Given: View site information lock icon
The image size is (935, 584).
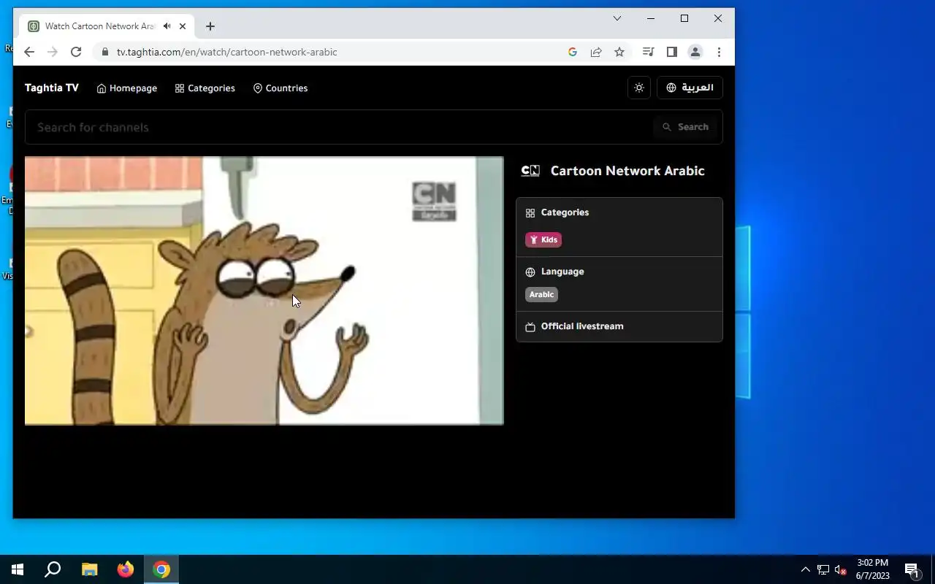Looking at the screenshot, I should [x=105, y=52].
